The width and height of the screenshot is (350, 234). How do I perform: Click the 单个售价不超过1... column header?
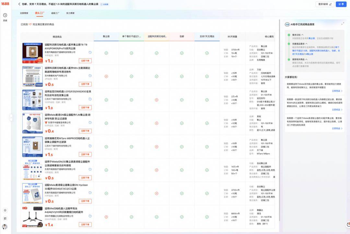point(132,37)
